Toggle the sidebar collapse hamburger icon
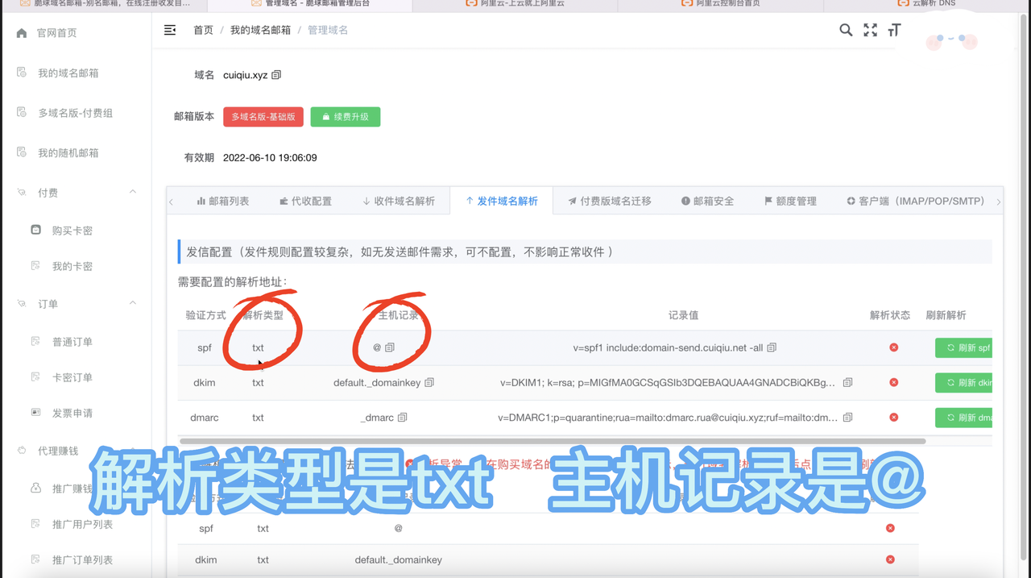 (170, 30)
